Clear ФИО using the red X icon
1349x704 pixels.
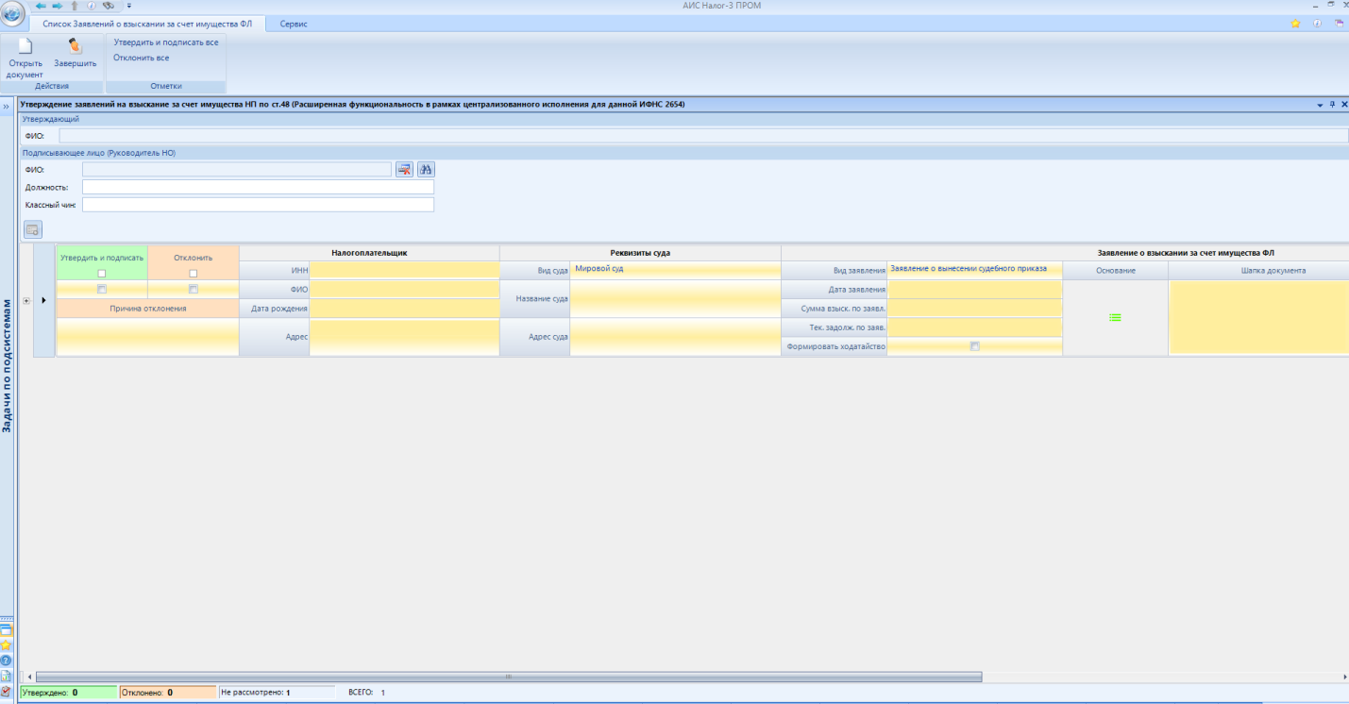click(x=404, y=169)
